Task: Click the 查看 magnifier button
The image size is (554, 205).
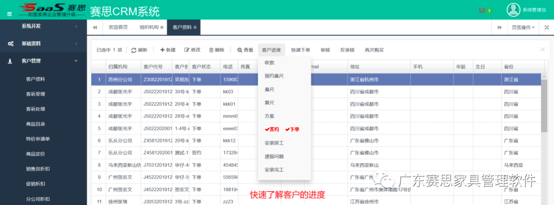Action: tap(245, 50)
